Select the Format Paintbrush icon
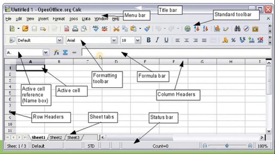 tap(147, 29)
